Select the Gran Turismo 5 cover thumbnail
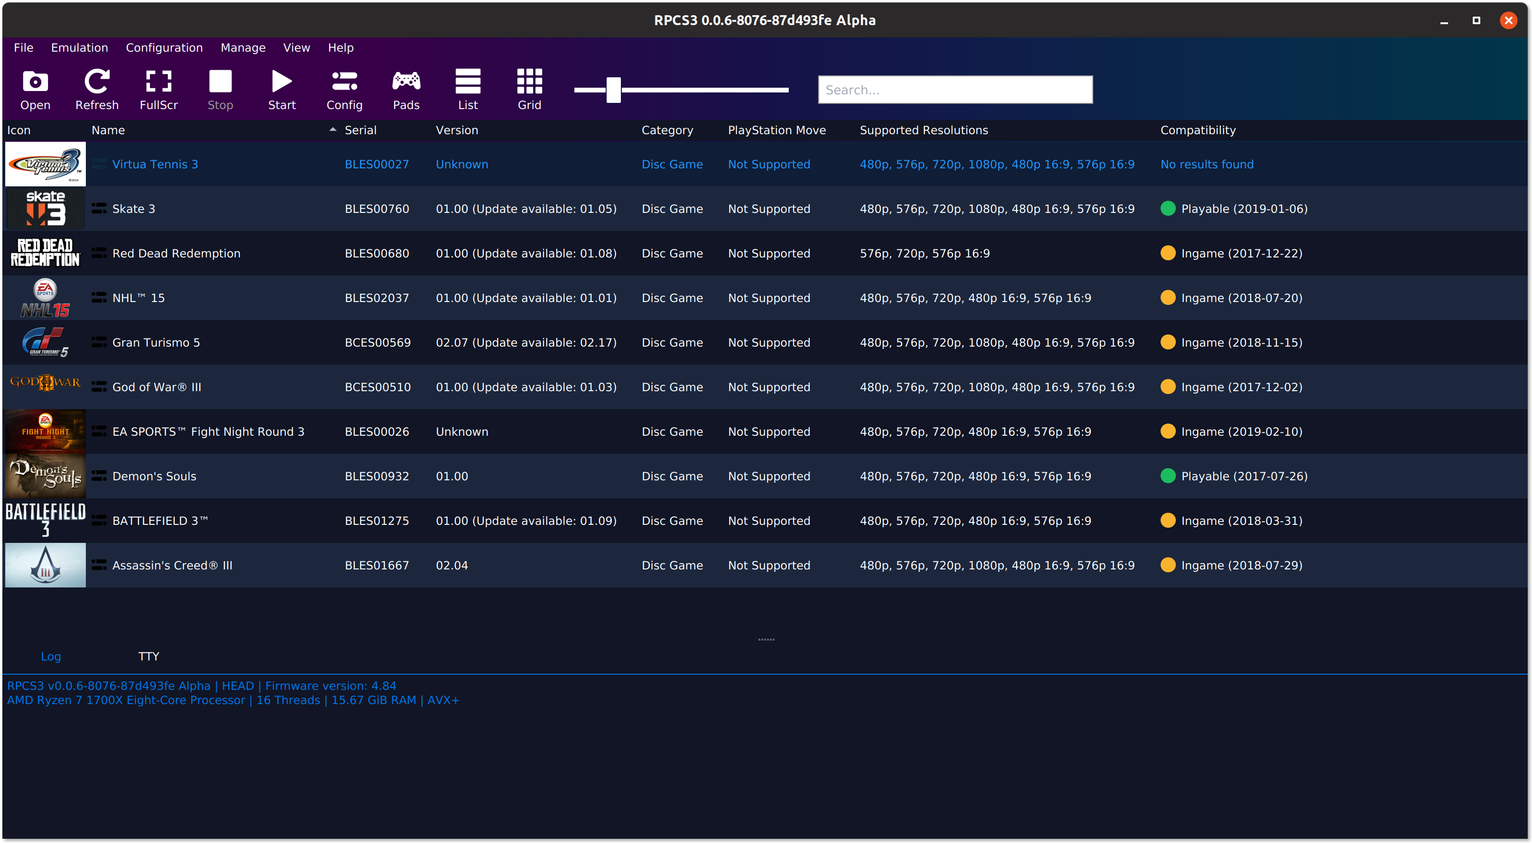 [x=45, y=342]
